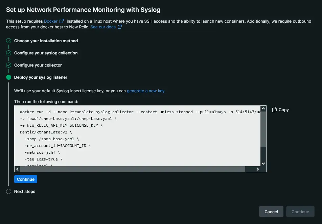Open the See our docs link

coord(103,27)
